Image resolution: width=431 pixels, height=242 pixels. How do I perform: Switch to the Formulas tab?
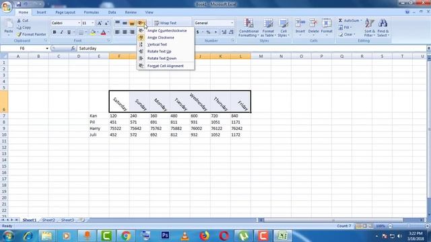[x=92, y=12]
